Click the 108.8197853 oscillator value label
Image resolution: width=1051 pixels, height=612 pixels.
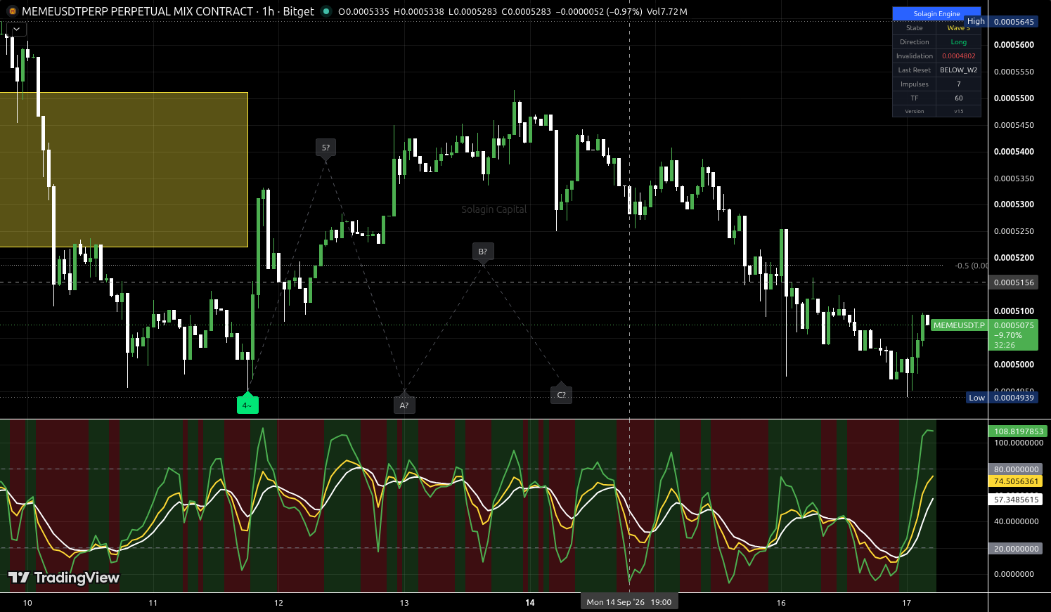click(1018, 431)
